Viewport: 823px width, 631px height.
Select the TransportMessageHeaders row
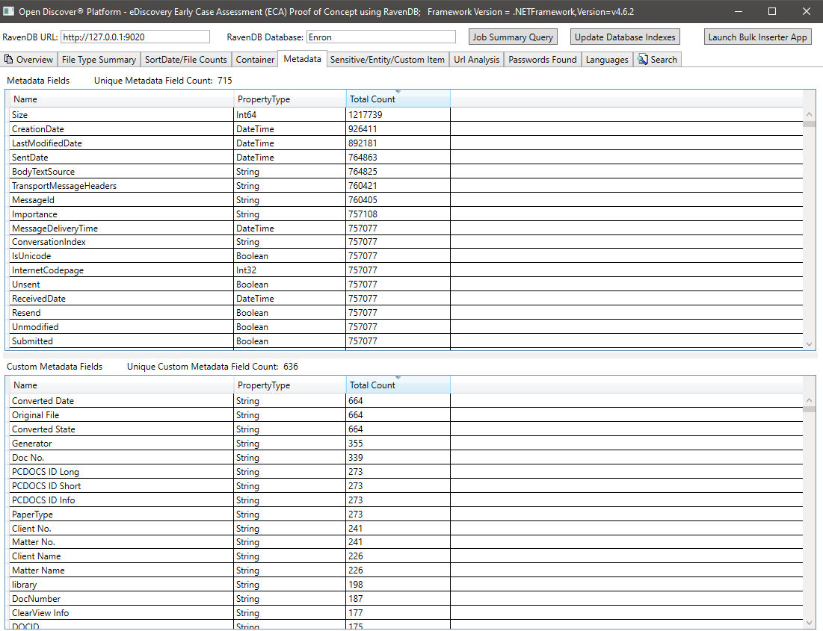click(x=120, y=186)
